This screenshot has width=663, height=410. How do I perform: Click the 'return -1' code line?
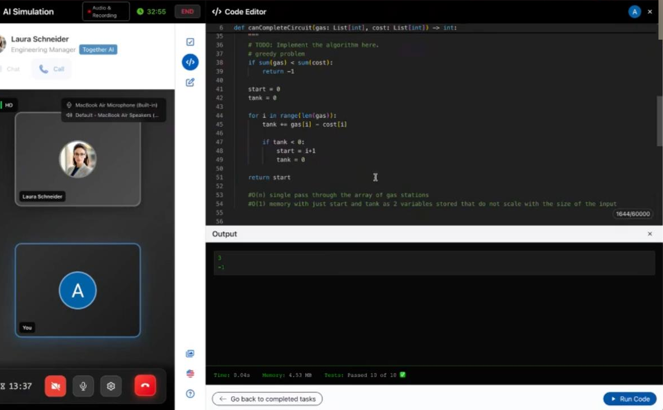point(278,71)
